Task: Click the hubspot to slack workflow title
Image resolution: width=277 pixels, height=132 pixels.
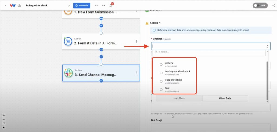Action: coord(37,5)
